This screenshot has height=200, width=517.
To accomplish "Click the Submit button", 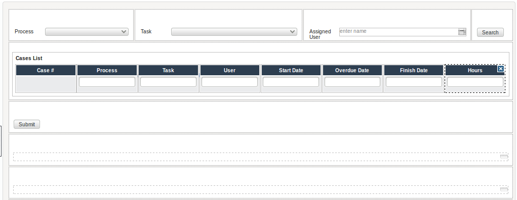I will 27,124.
